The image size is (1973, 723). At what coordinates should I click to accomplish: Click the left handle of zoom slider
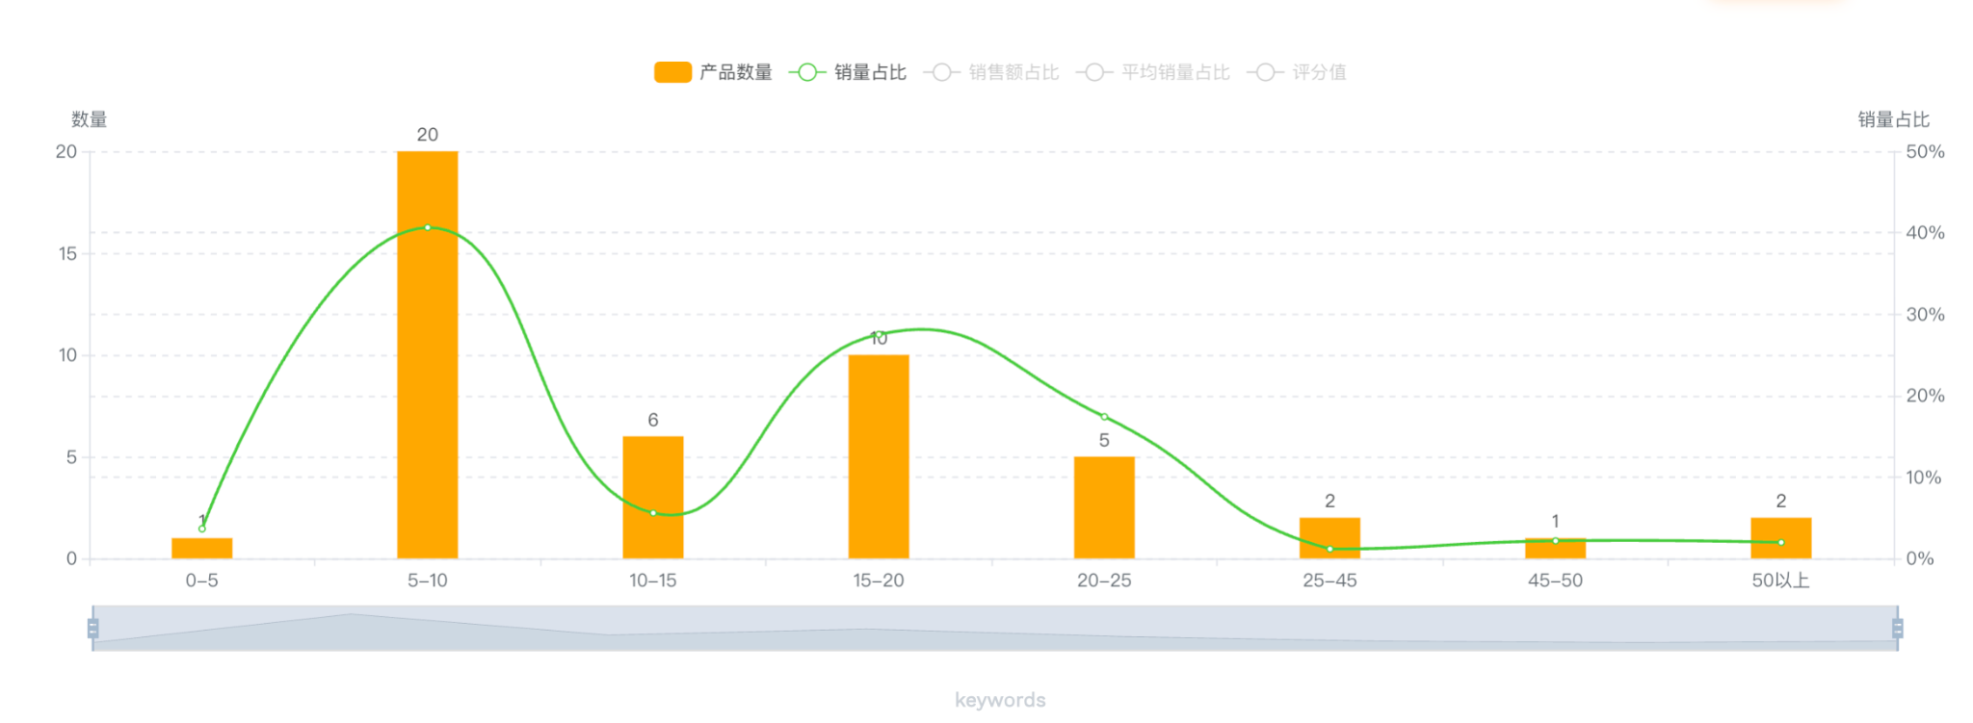(x=93, y=629)
